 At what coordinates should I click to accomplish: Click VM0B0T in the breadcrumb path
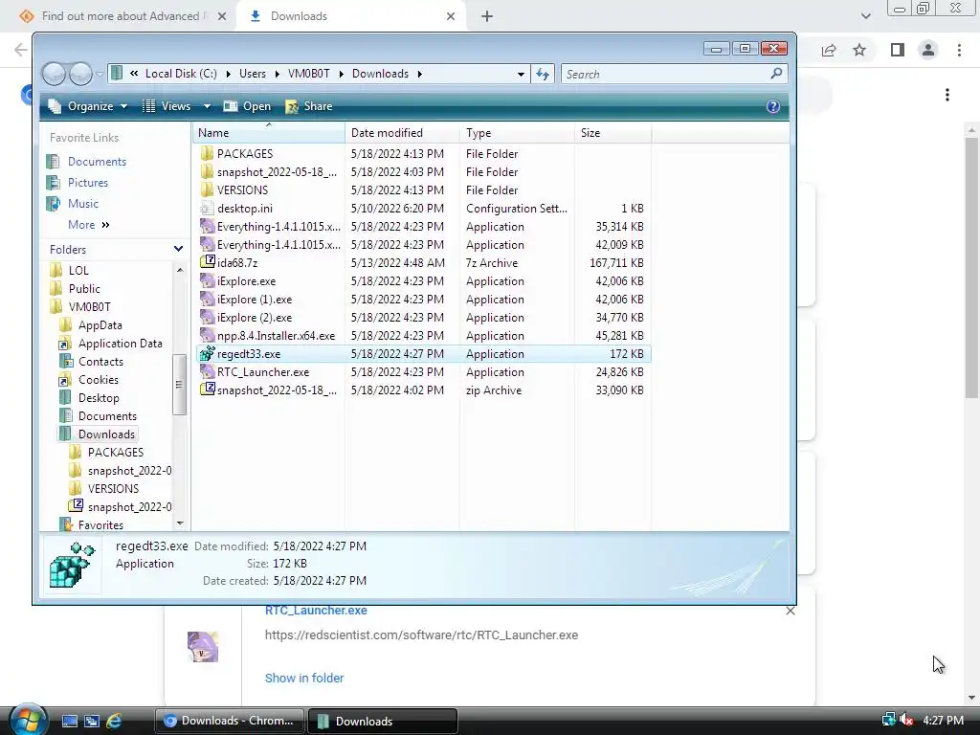click(309, 74)
